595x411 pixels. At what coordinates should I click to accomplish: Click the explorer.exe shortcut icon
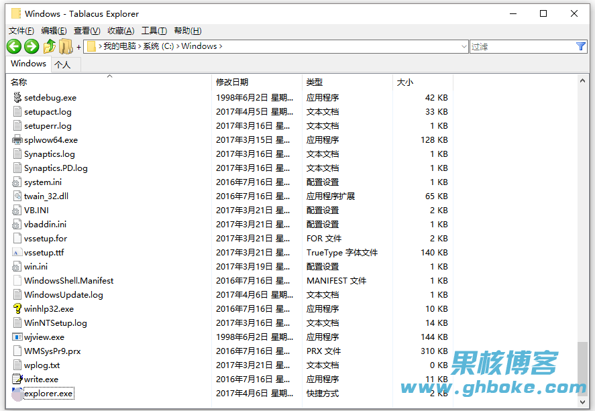point(17,394)
